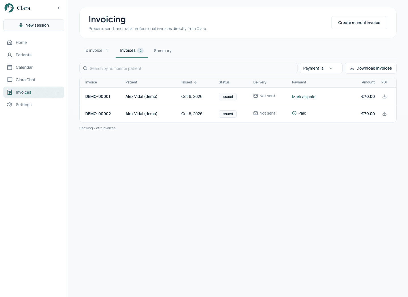Screen dimensions: 408x297
Task: Click the Amount column header
Action: click(368, 82)
